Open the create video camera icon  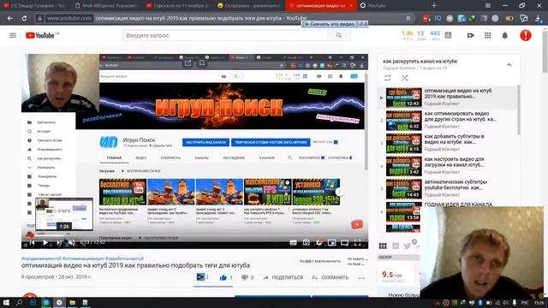click(x=470, y=35)
